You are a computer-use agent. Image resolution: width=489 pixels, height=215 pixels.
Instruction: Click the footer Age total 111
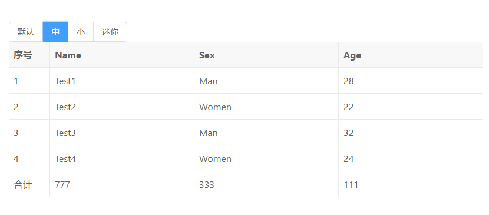[x=411, y=184]
